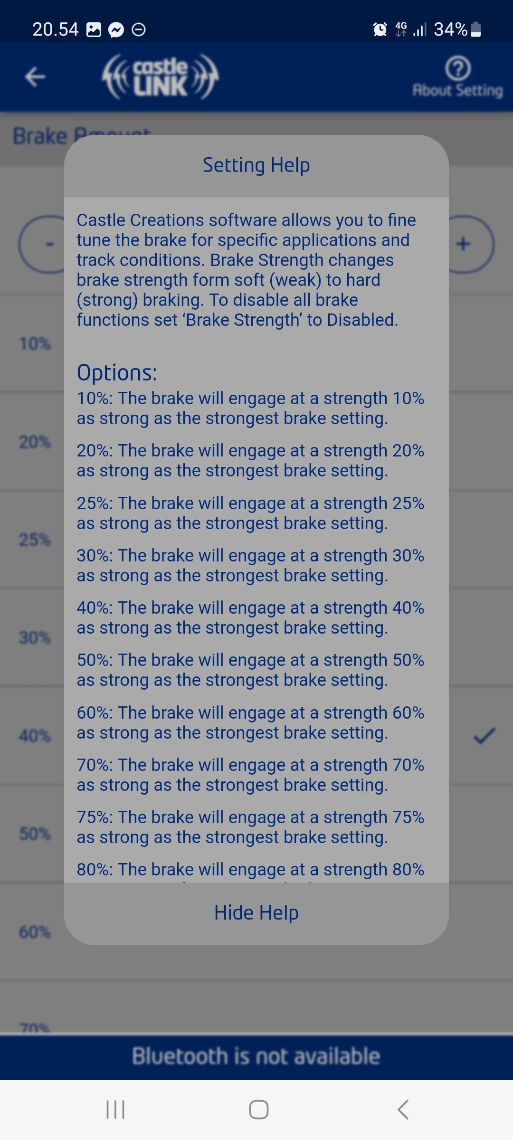The height and width of the screenshot is (1140, 513).
Task: Select the 25% brake option
Action: 35,540
